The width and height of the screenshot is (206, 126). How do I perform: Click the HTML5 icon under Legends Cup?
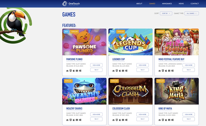point(117,71)
